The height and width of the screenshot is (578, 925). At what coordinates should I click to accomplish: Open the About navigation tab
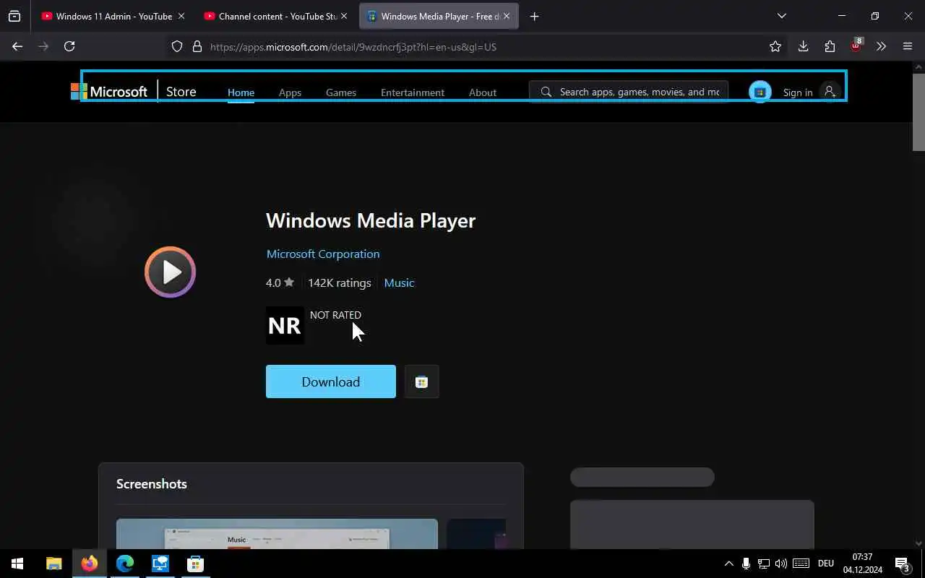point(482,92)
